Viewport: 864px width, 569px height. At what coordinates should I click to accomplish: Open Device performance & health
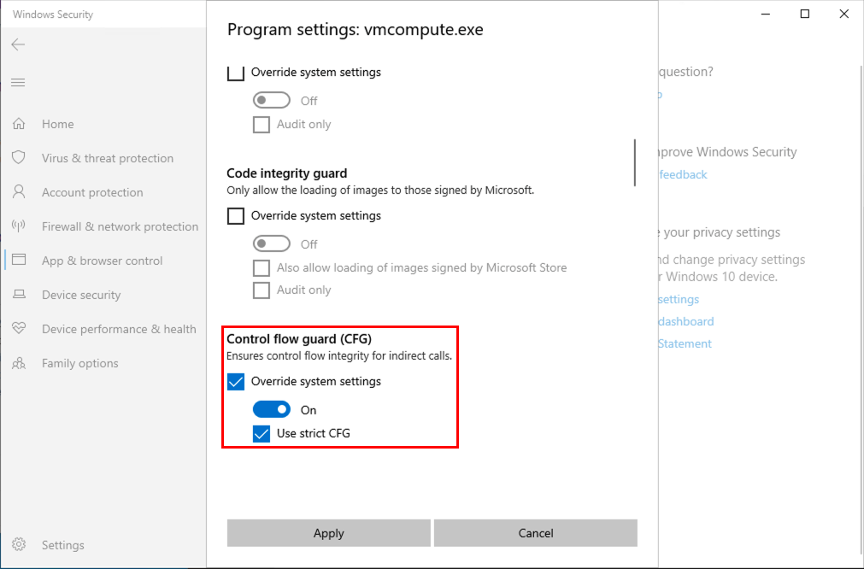119,329
